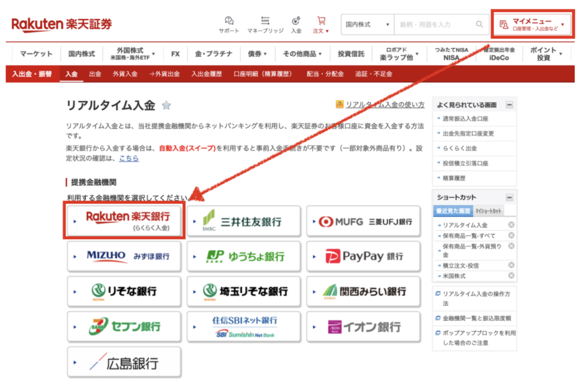576x383 pixels.
Task: Open the 金・プラチナ menu
Action: pyautogui.click(x=213, y=53)
